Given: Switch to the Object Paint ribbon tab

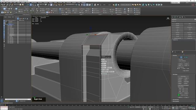Looking at the screenshot, I should pos(26,7).
